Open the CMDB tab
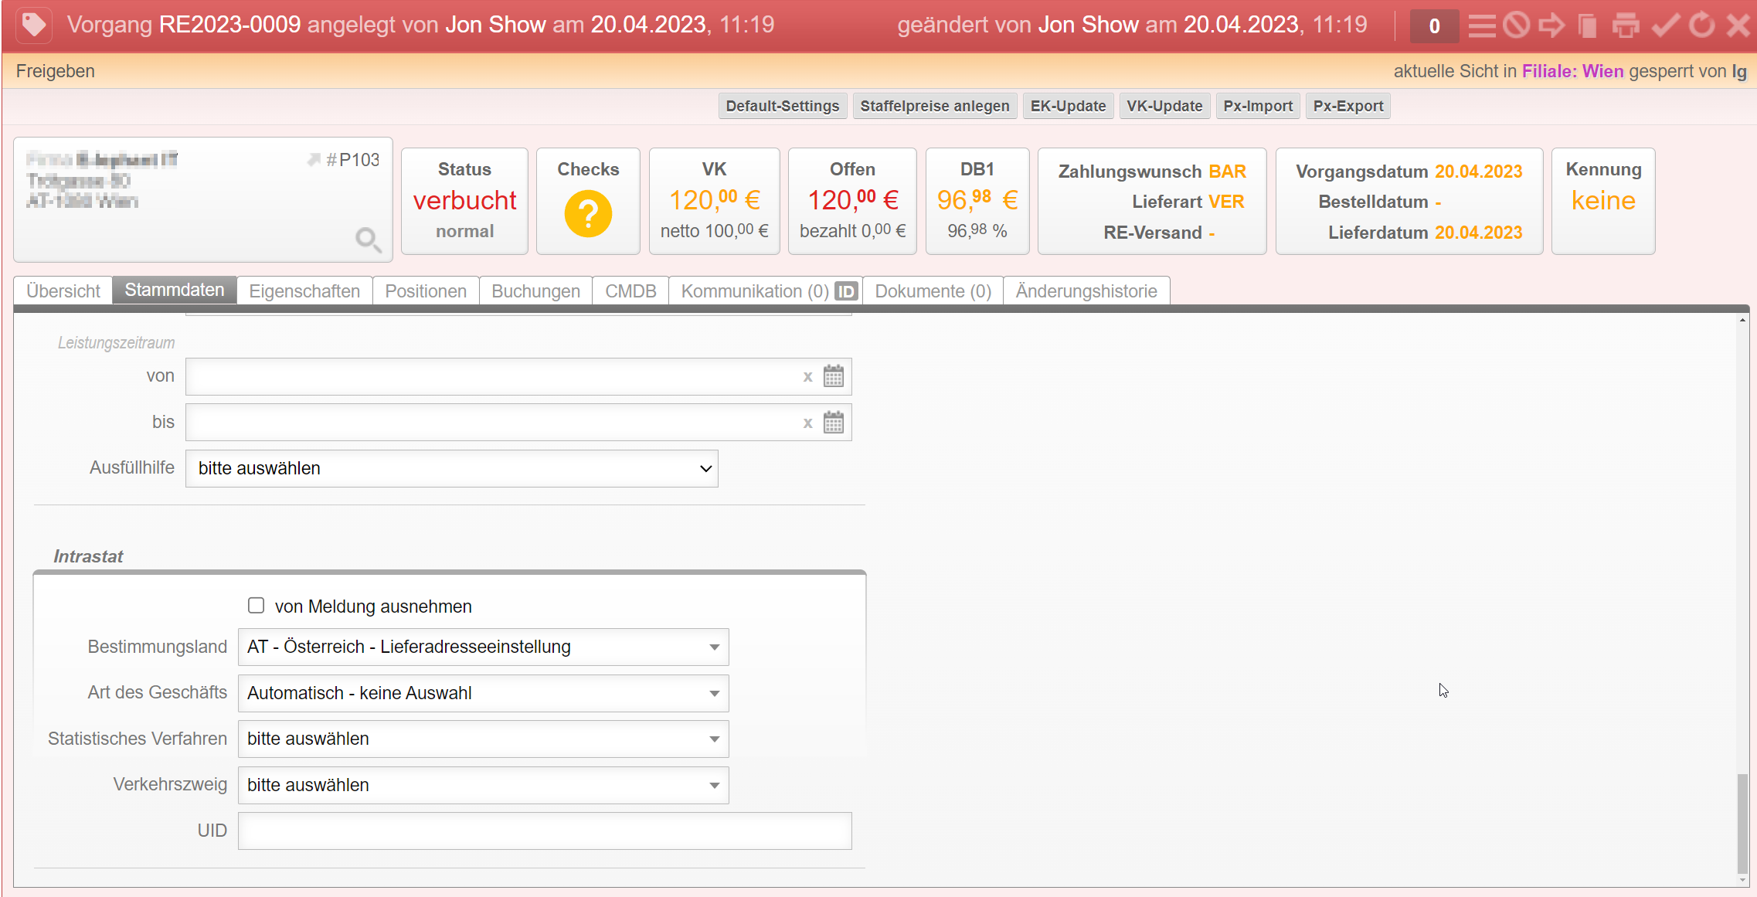The height and width of the screenshot is (897, 1757). pos(630,291)
